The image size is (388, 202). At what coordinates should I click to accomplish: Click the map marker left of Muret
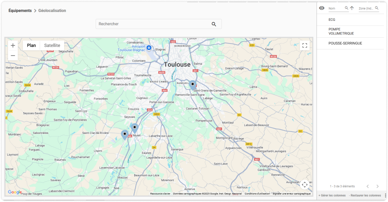click(125, 135)
